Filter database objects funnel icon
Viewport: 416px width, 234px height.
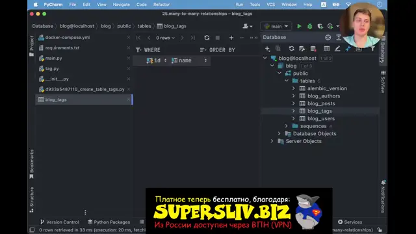tap(372, 49)
